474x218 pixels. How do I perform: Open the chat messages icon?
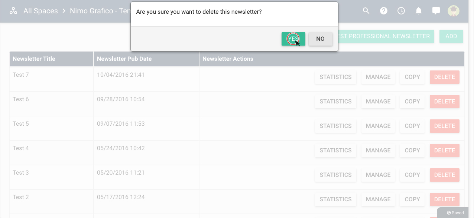[x=436, y=11]
